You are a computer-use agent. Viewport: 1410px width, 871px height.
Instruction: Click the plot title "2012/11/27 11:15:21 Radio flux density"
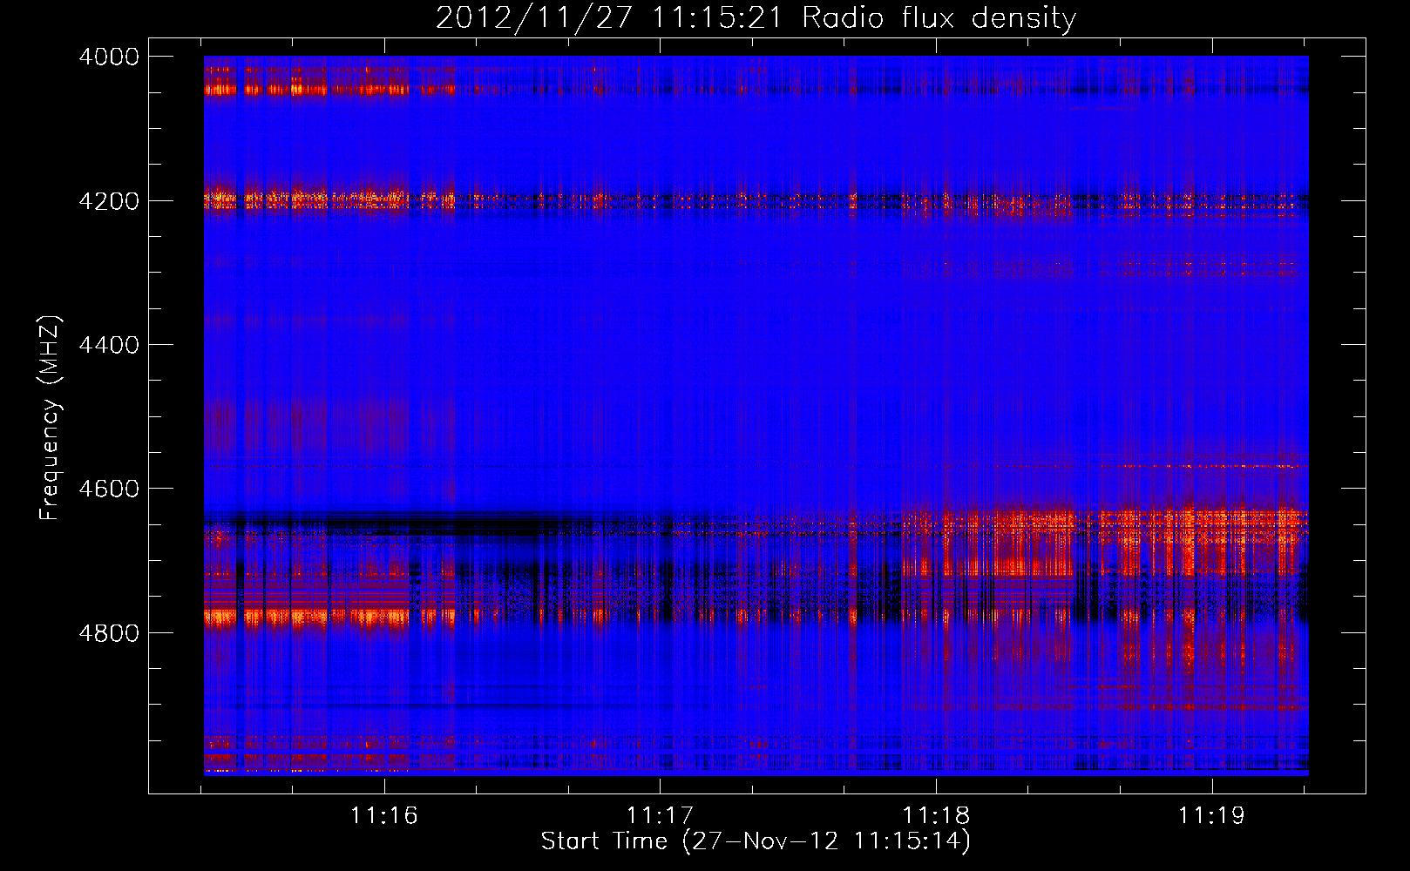tap(756, 17)
